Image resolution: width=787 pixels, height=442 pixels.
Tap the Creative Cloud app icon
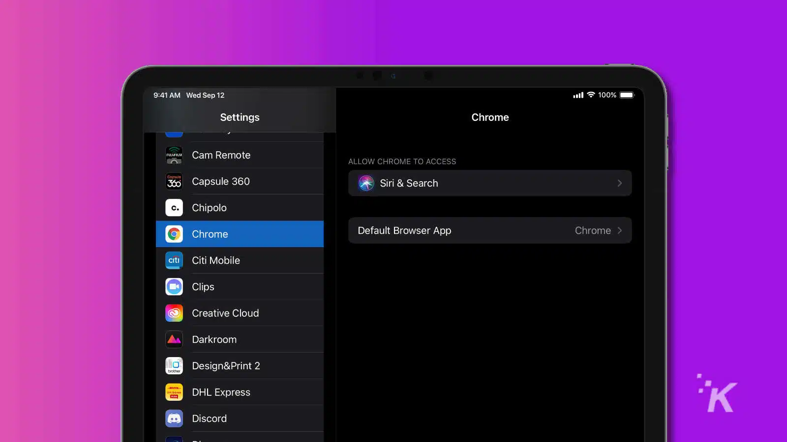coord(174,313)
